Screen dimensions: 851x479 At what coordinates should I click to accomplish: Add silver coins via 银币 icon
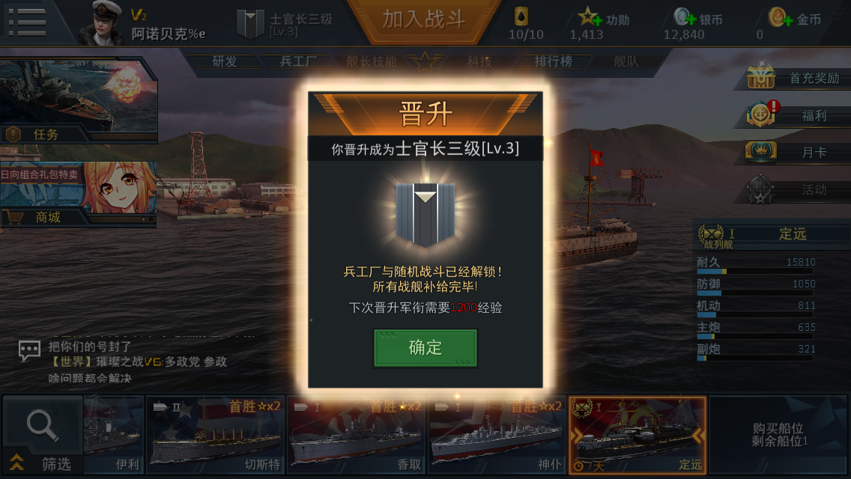click(685, 17)
